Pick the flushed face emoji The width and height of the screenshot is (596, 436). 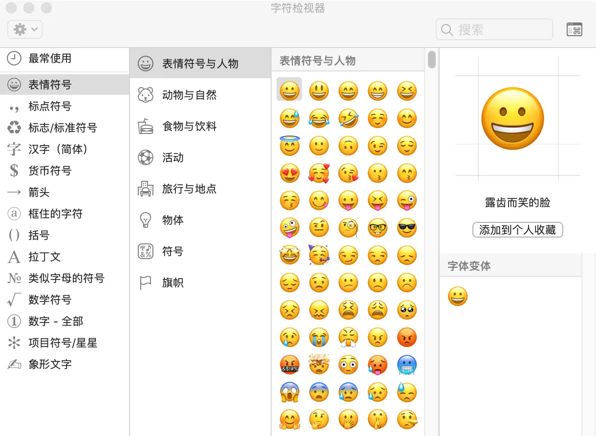(348, 364)
